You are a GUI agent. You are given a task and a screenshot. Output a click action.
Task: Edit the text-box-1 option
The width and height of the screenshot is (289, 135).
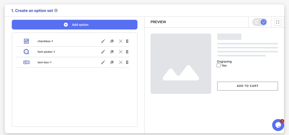pyautogui.click(x=103, y=63)
